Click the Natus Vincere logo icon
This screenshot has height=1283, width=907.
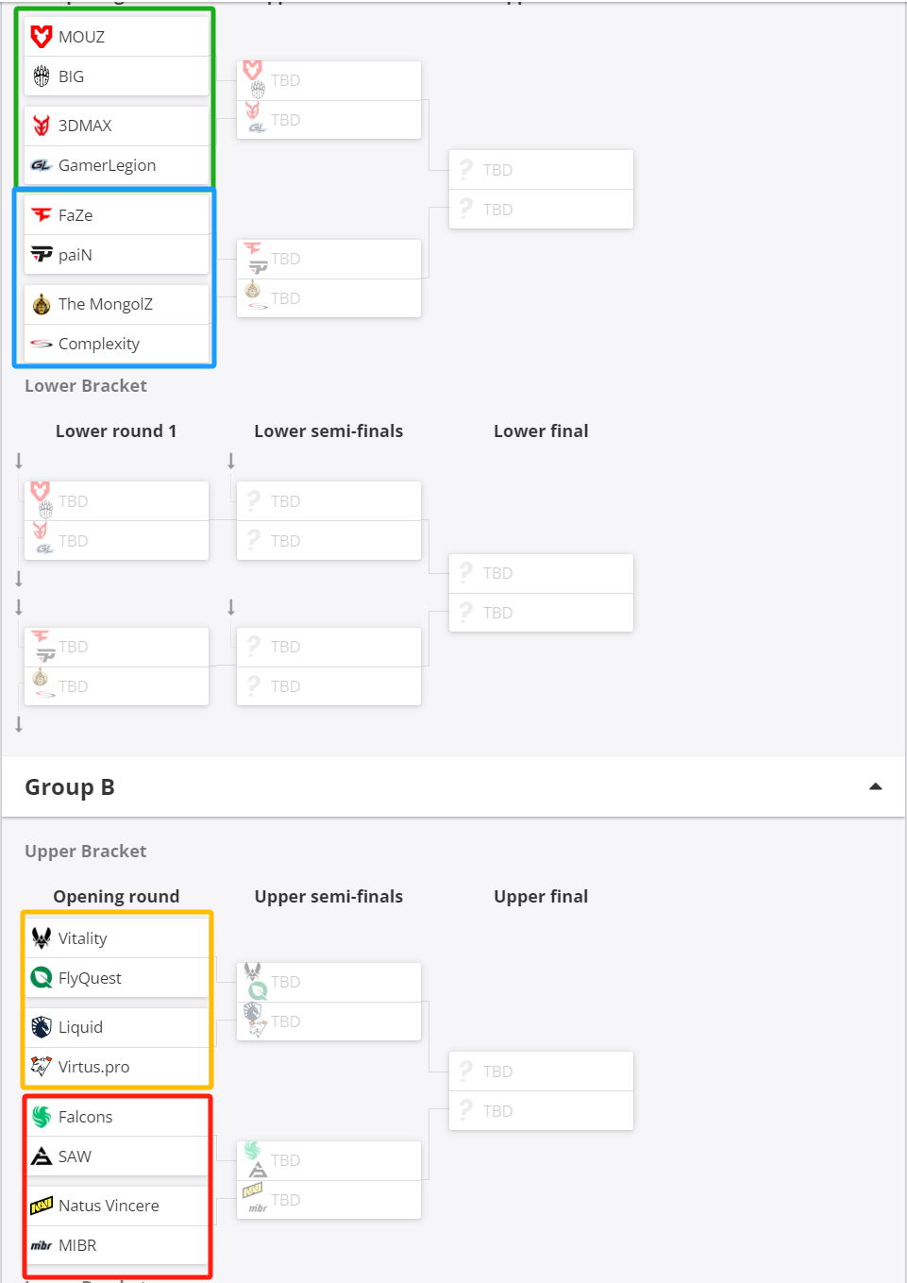pyautogui.click(x=42, y=1206)
